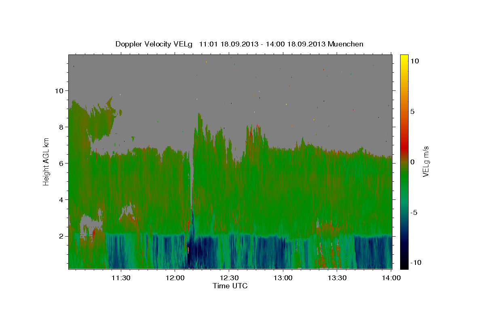Click the colorbar label '-5'

tap(414, 212)
